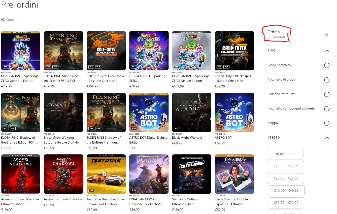Image resolution: width=337 pixels, height=214 pixels.
Task: Click the Più venduti sort value
Action: click(276, 37)
